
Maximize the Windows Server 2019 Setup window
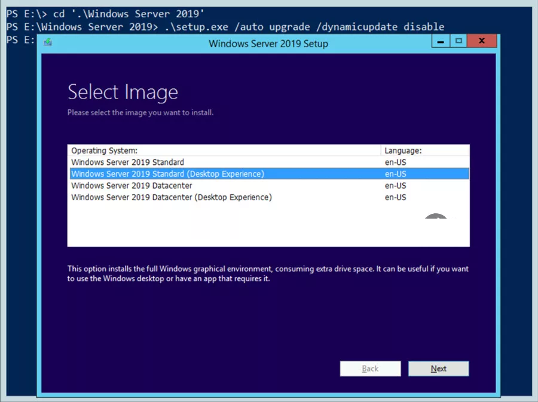coord(458,41)
